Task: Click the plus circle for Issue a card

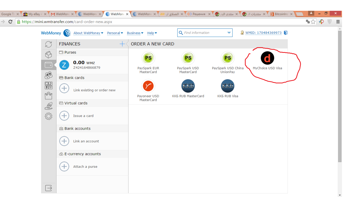Action: 64,116
